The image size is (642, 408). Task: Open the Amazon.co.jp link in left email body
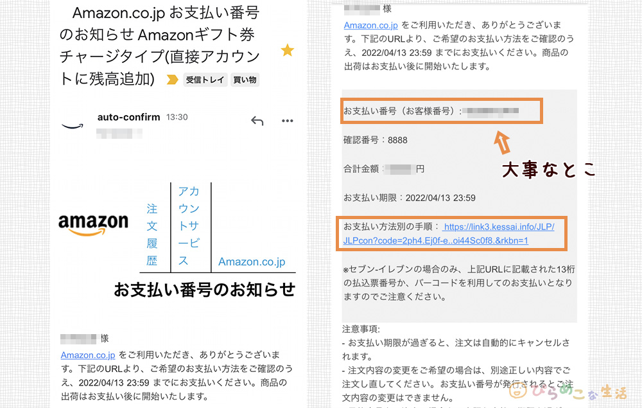coord(88,355)
